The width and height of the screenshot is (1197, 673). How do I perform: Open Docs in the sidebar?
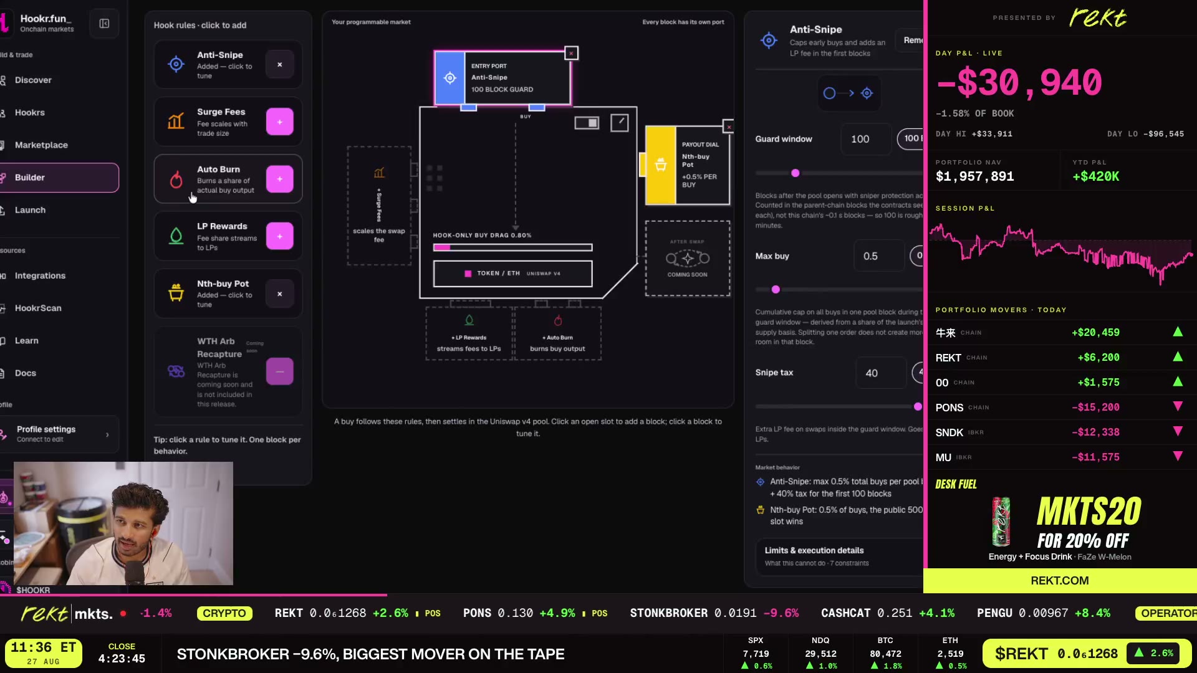(26, 373)
